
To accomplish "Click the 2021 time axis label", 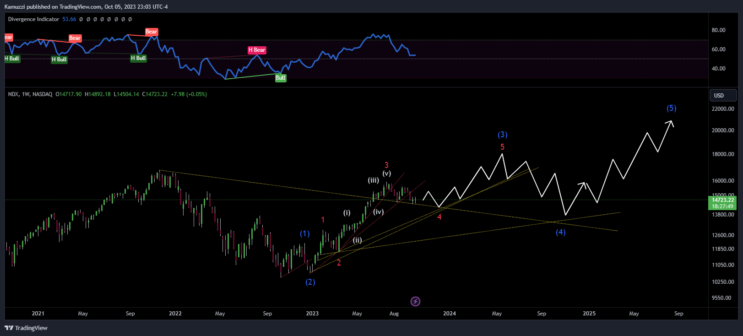I will click(38, 314).
